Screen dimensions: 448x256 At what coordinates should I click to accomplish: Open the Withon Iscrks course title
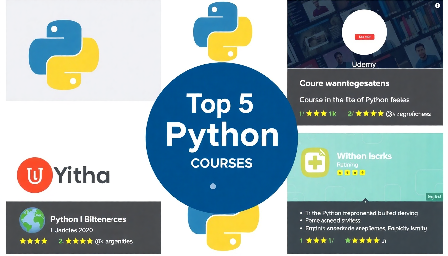coord(364,156)
